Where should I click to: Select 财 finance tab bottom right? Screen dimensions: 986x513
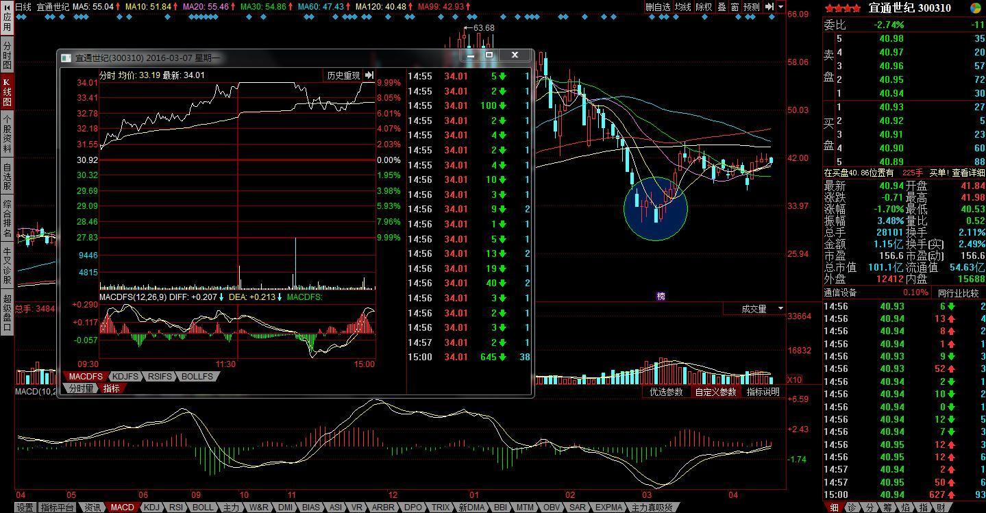pos(941,508)
